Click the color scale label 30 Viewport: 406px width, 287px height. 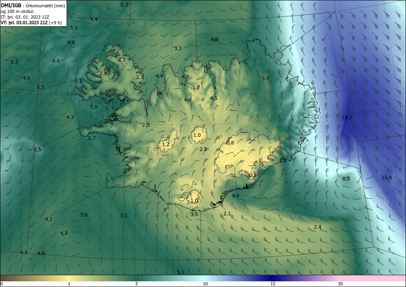tap(341, 284)
